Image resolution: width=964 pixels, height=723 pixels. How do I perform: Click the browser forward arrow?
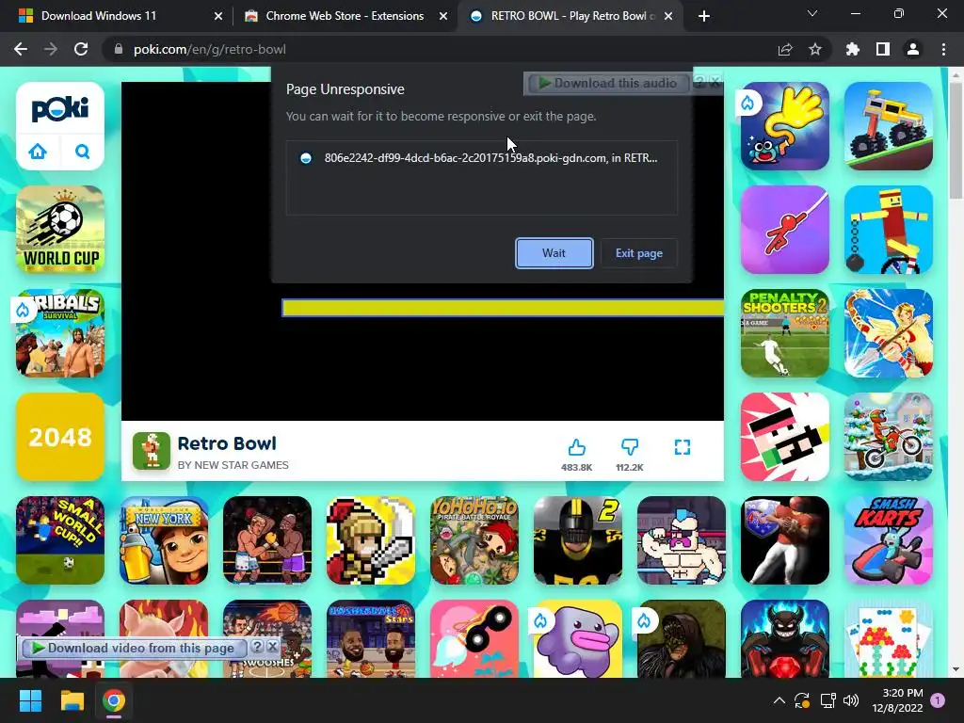[51, 49]
